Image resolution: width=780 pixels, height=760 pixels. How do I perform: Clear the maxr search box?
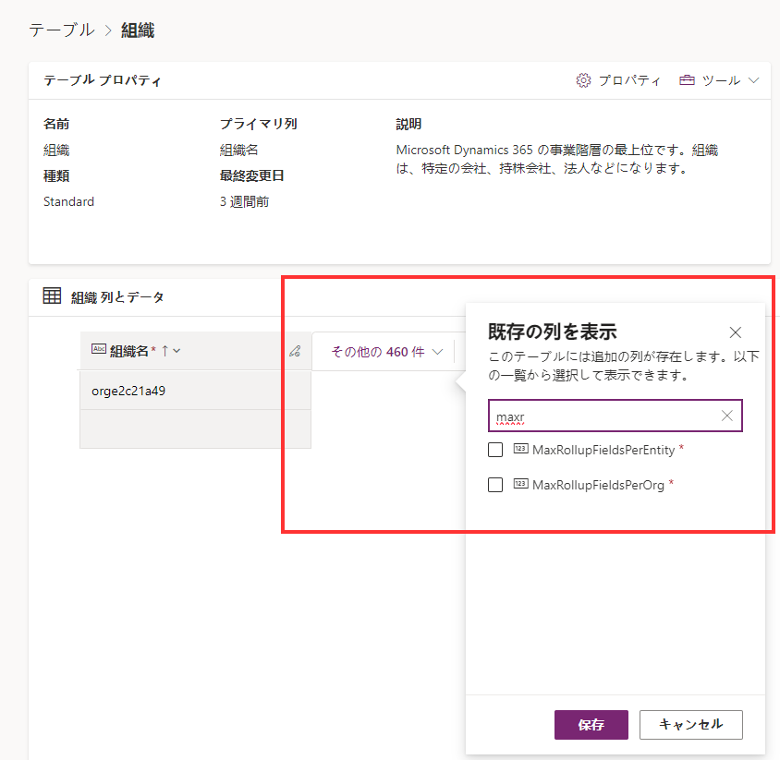[x=726, y=416]
